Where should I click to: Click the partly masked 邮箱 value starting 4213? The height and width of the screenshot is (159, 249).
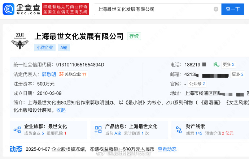point(206,74)
